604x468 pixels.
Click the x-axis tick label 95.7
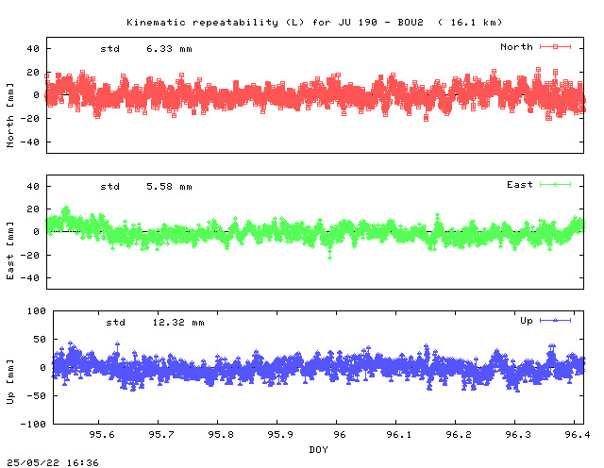tap(161, 434)
